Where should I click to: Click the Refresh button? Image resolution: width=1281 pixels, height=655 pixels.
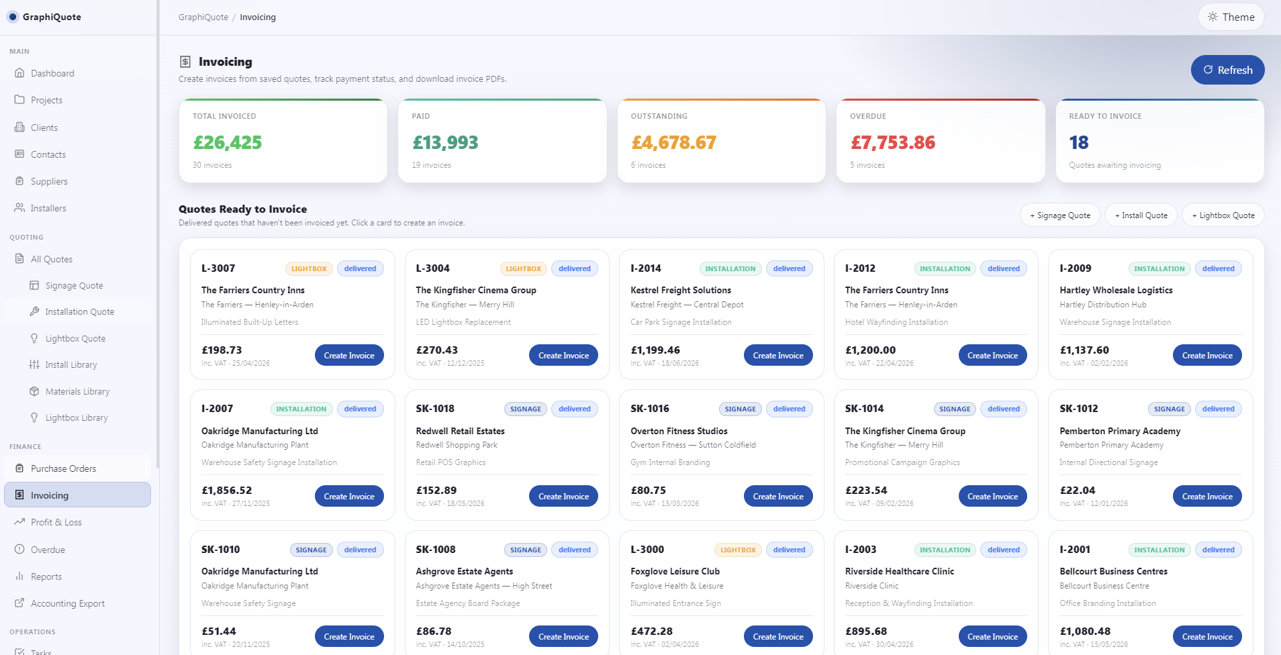1227,70
